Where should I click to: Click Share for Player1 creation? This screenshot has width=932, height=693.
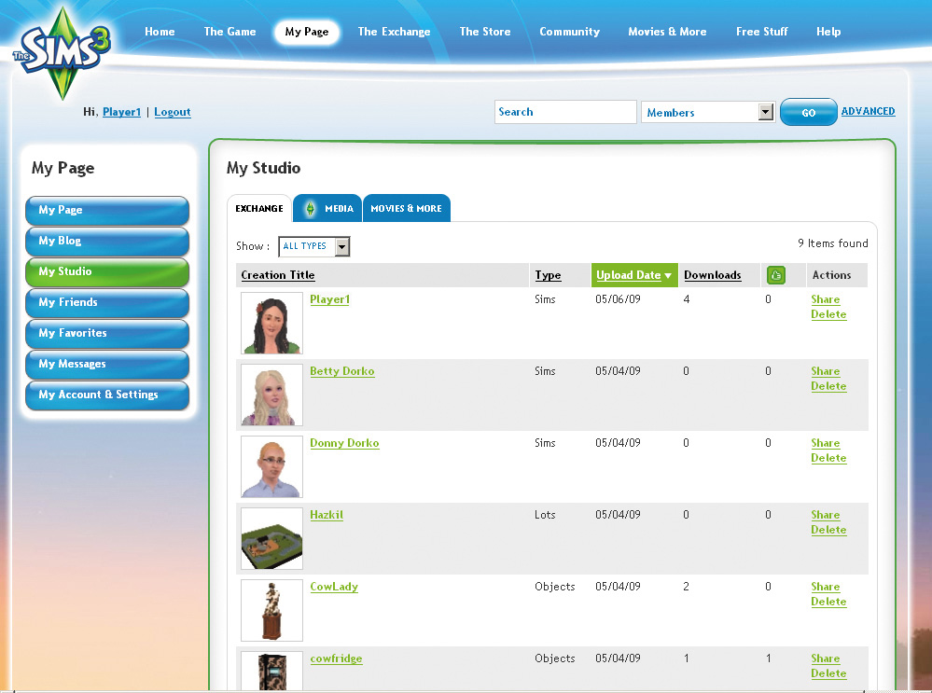tap(825, 299)
